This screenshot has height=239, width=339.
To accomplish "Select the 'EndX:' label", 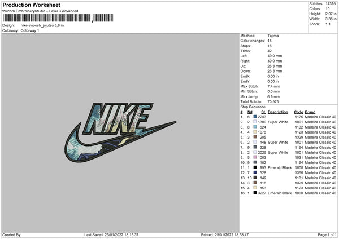I will pos(245,76).
